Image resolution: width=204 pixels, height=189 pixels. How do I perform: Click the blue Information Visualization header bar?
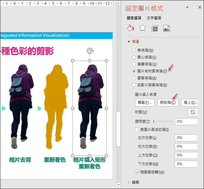(x=56, y=36)
